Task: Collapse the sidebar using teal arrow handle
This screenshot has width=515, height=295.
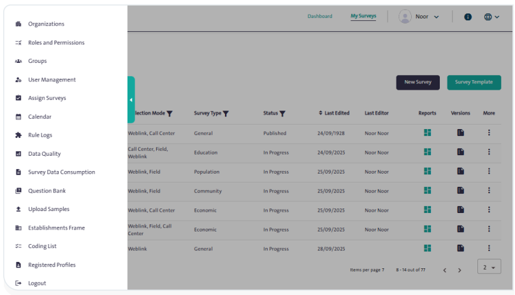Action: click(x=131, y=100)
